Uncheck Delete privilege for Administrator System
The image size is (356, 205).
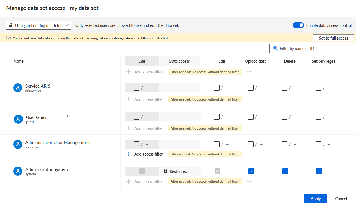[x=285, y=171]
